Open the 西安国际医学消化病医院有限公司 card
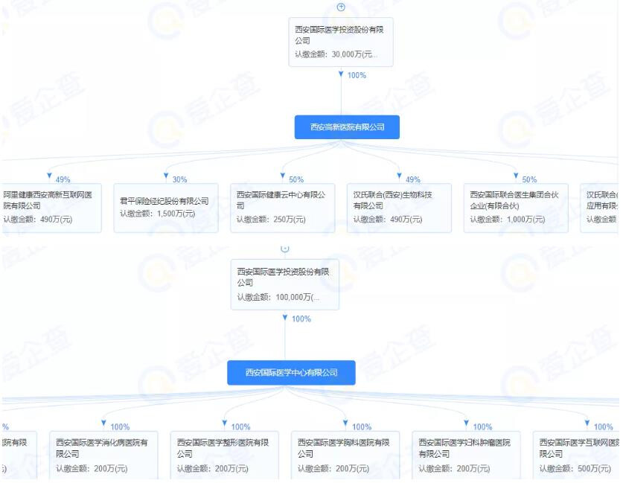Viewport: 623px width, 483px height. 103,455
